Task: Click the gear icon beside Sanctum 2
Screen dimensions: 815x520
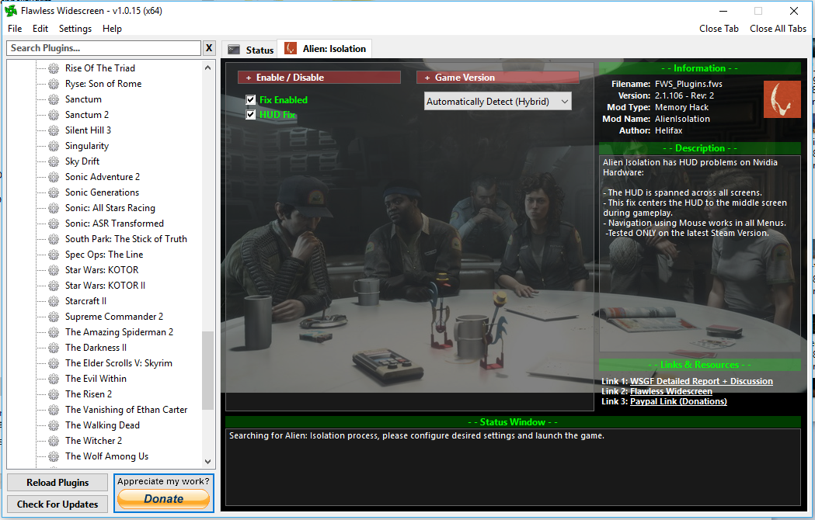Action: pos(54,115)
